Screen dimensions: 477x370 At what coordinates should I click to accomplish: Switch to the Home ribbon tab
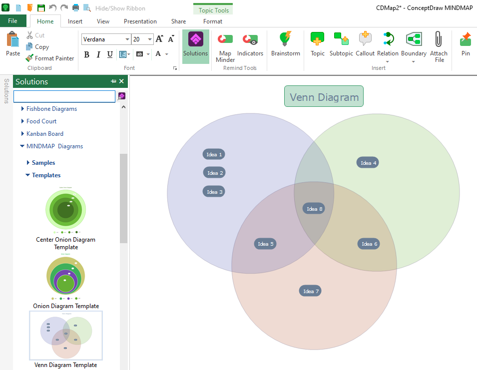[45, 21]
